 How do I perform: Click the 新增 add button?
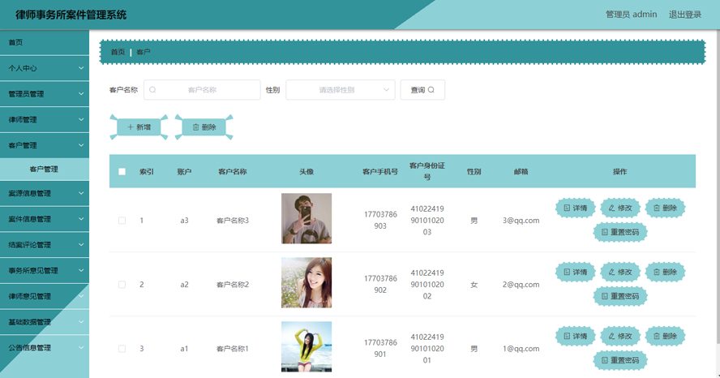(139, 127)
